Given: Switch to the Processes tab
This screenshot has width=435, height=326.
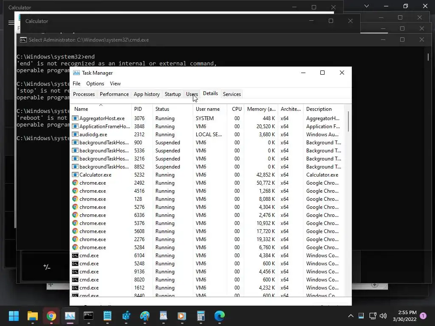Looking at the screenshot, I should point(84,94).
